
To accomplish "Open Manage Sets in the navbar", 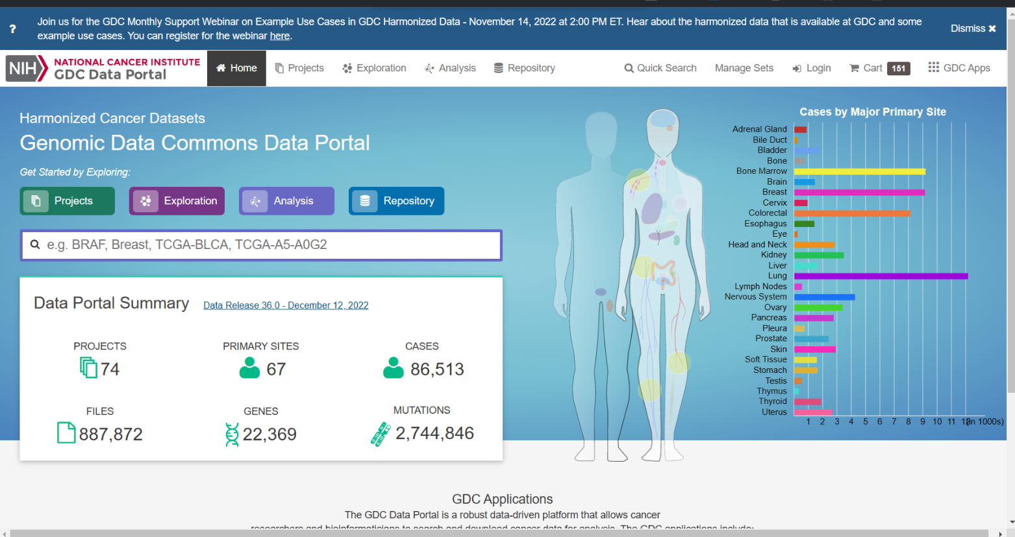I will (744, 68).
